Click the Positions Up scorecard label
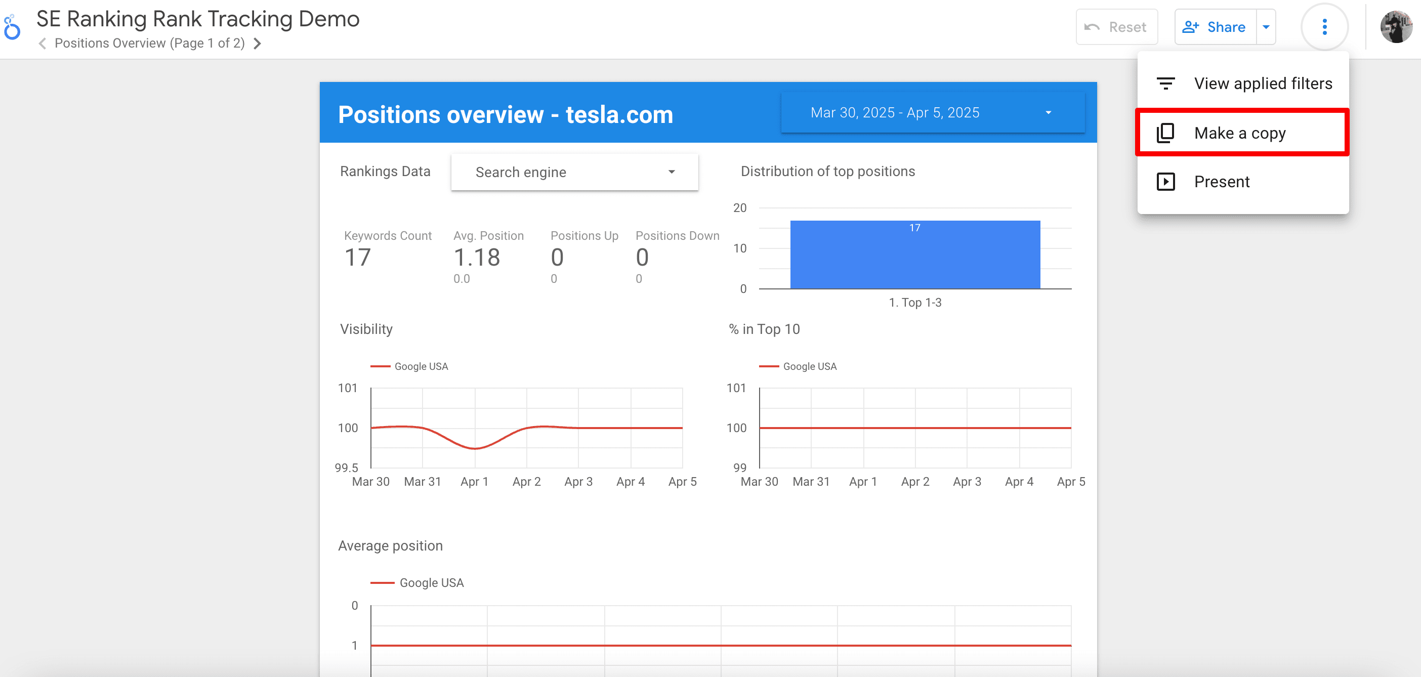This screenshot has width=1421, height=677. (x=584, y=236)
